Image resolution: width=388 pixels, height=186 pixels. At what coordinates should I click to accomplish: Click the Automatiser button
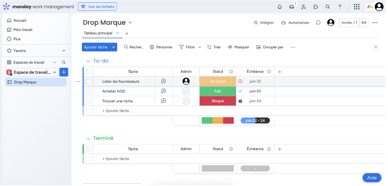point(295,23)
